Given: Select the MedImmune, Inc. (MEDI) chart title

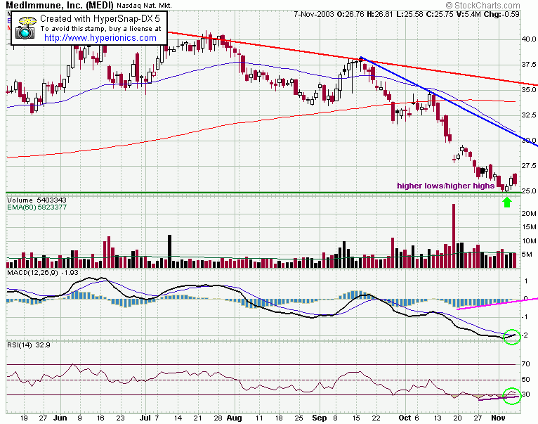Looking at the screenshot, I should click(x=60, y=5).
